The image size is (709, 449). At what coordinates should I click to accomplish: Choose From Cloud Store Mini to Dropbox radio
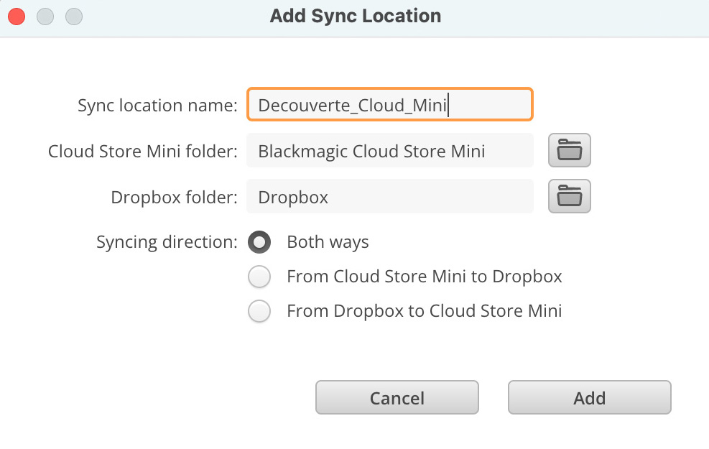(259, 277)
